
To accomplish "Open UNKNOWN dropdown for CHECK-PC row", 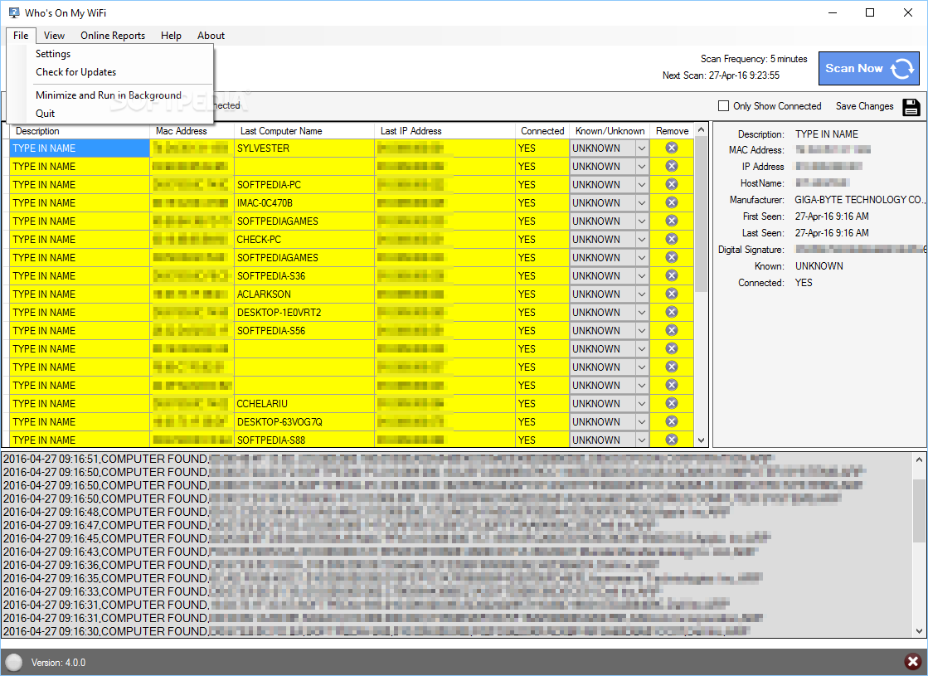I will [642, 240].
